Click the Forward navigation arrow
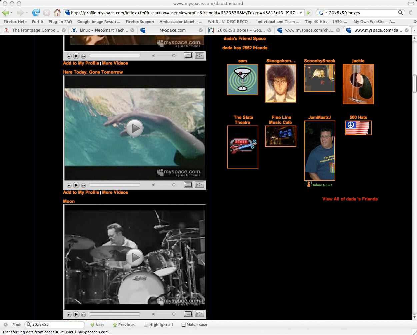Screen dimensions: 417x335 20,13
